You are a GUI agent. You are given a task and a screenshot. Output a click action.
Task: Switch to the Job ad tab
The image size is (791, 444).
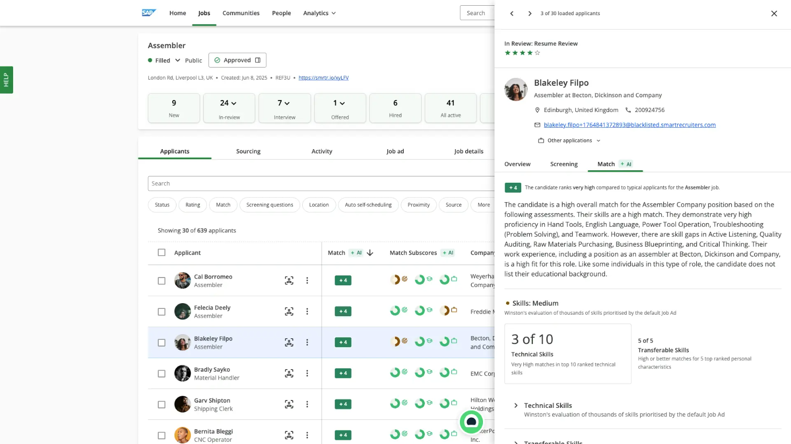pos(395,151)
